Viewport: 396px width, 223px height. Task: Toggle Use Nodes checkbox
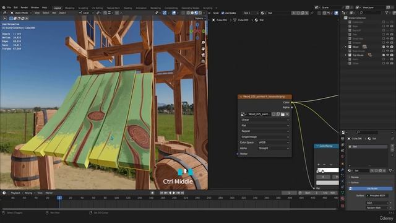pyautogui.click(x=223, y=13)
